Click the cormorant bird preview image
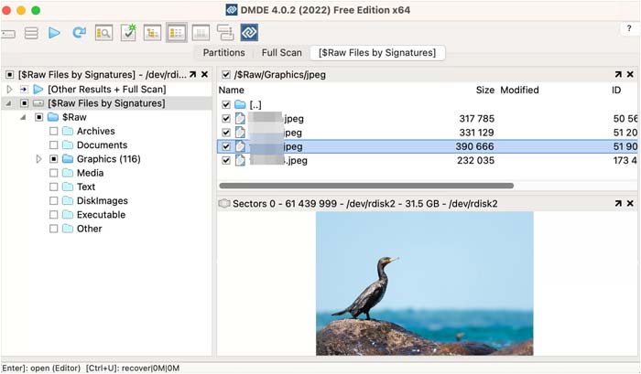Viewport: 641px width, 374px height. [x=424, y=283]
